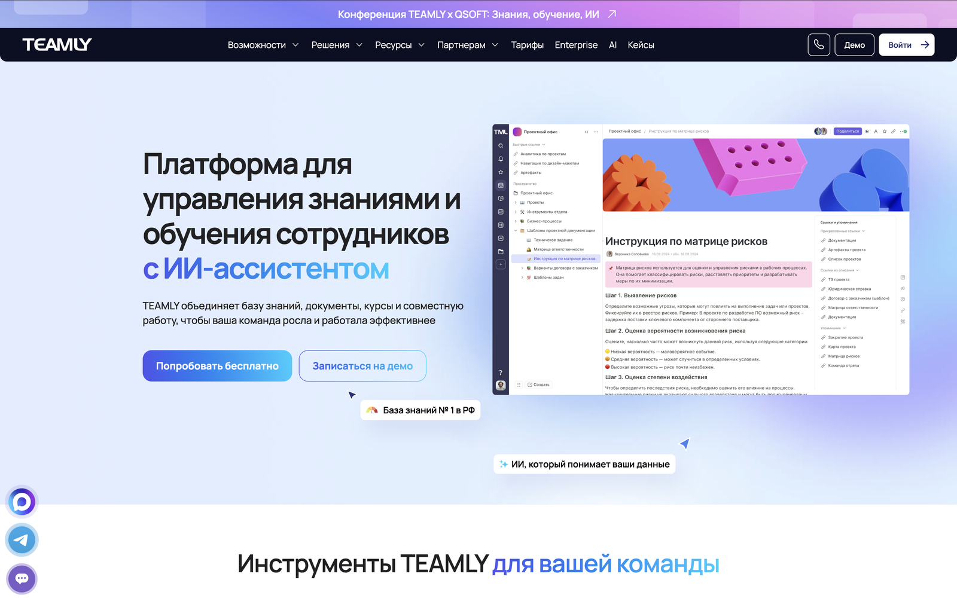Click the Войти button
The image size is (957, 598).
click(x=906, y=44)
